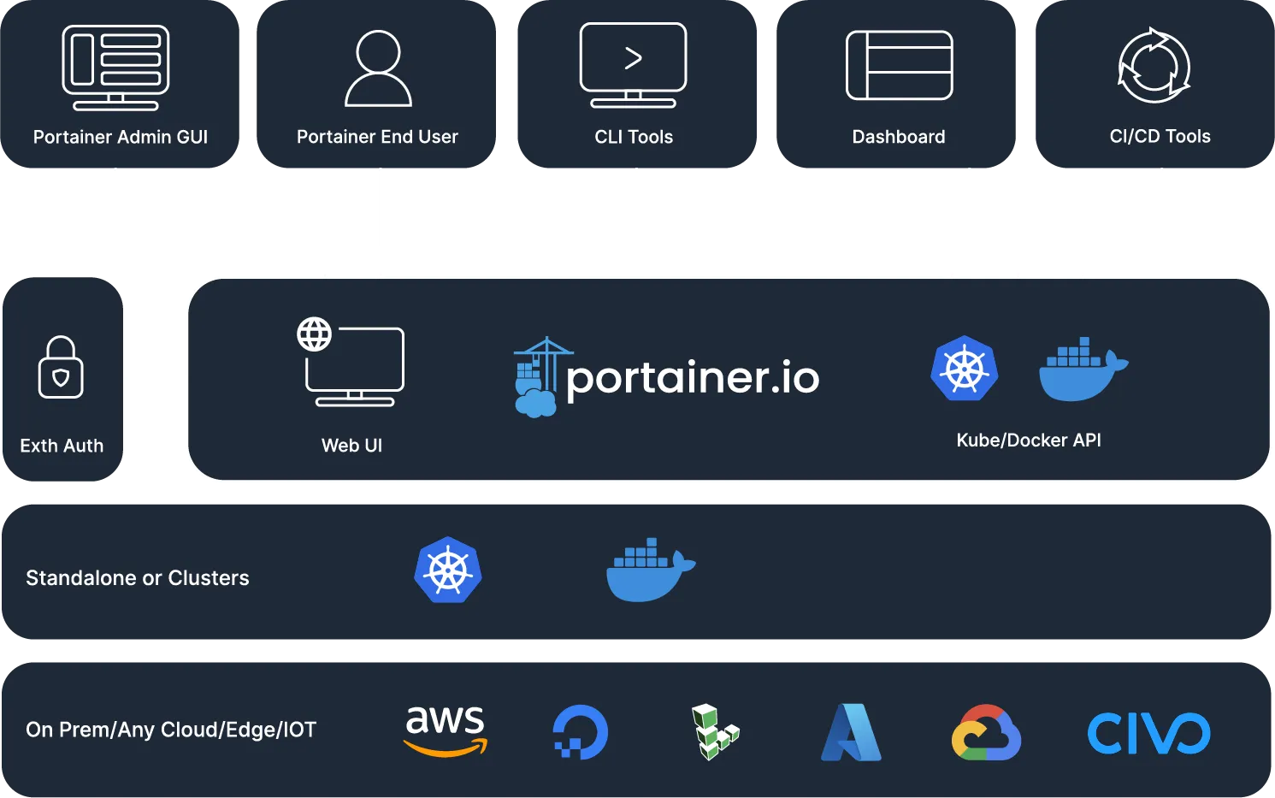This screenshot has width=1275, height=798.
Task: Select the Portainer End User person icon
Action: pyautogui.click(x=378, y=68)
